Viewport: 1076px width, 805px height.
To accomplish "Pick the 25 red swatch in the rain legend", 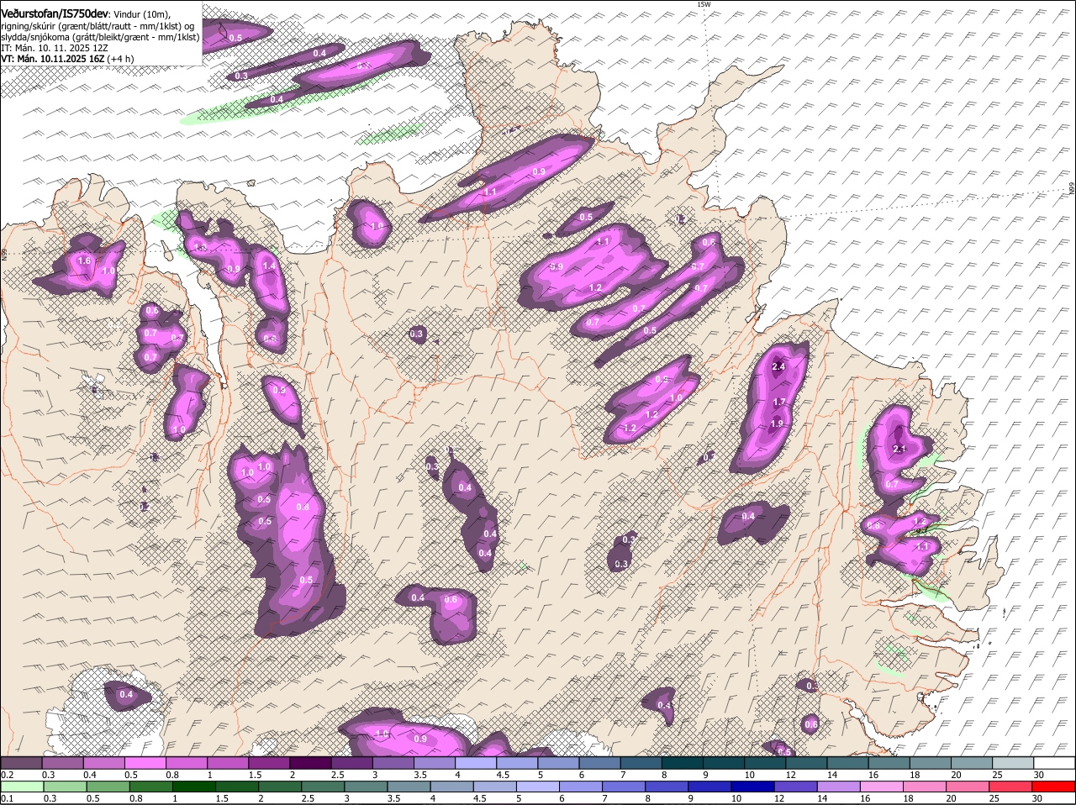I will [x=1012, y=787].
